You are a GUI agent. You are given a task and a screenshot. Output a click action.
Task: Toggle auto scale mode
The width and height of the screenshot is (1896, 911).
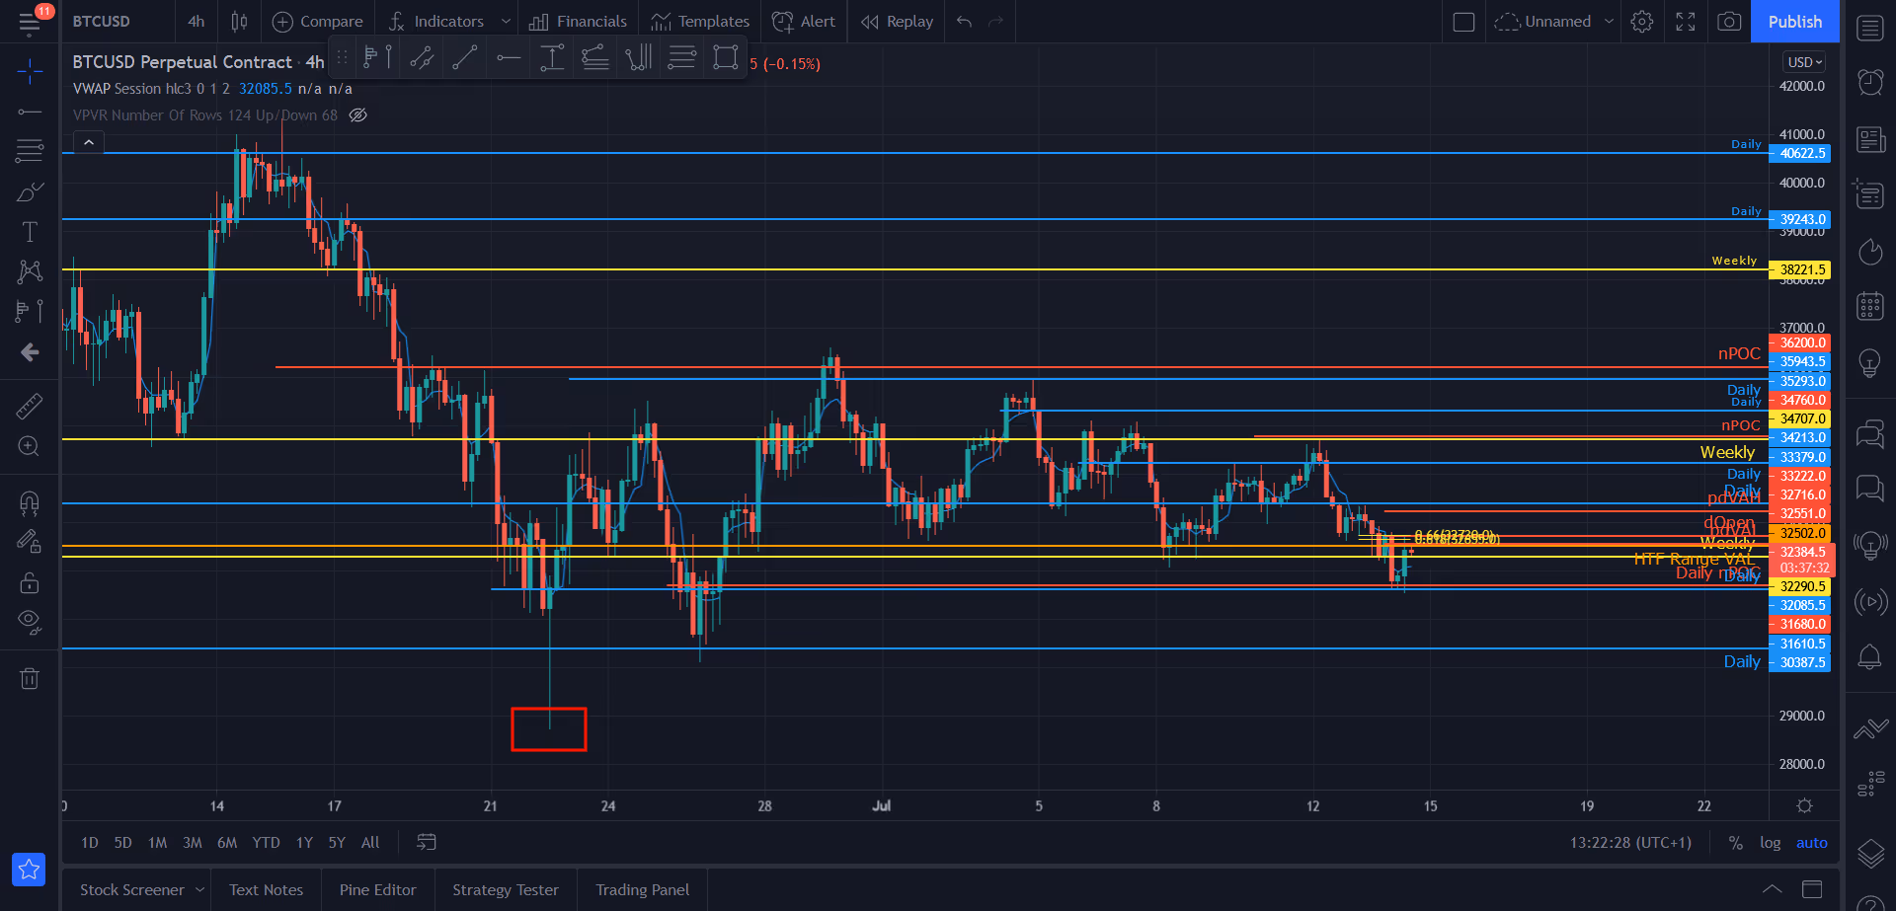1811,843
